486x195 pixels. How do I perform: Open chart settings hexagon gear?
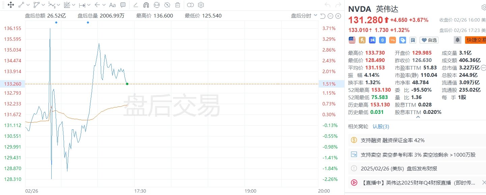[x=201, y=5]
